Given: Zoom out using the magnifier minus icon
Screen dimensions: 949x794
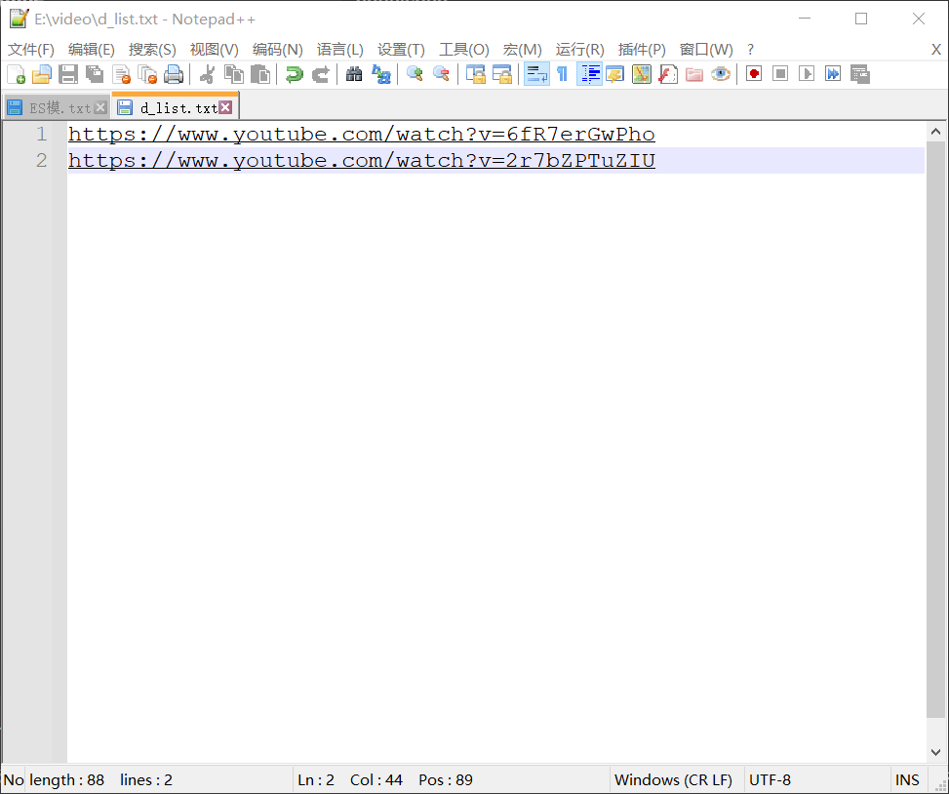Looking at the screenshot, I should coord(441,74).
